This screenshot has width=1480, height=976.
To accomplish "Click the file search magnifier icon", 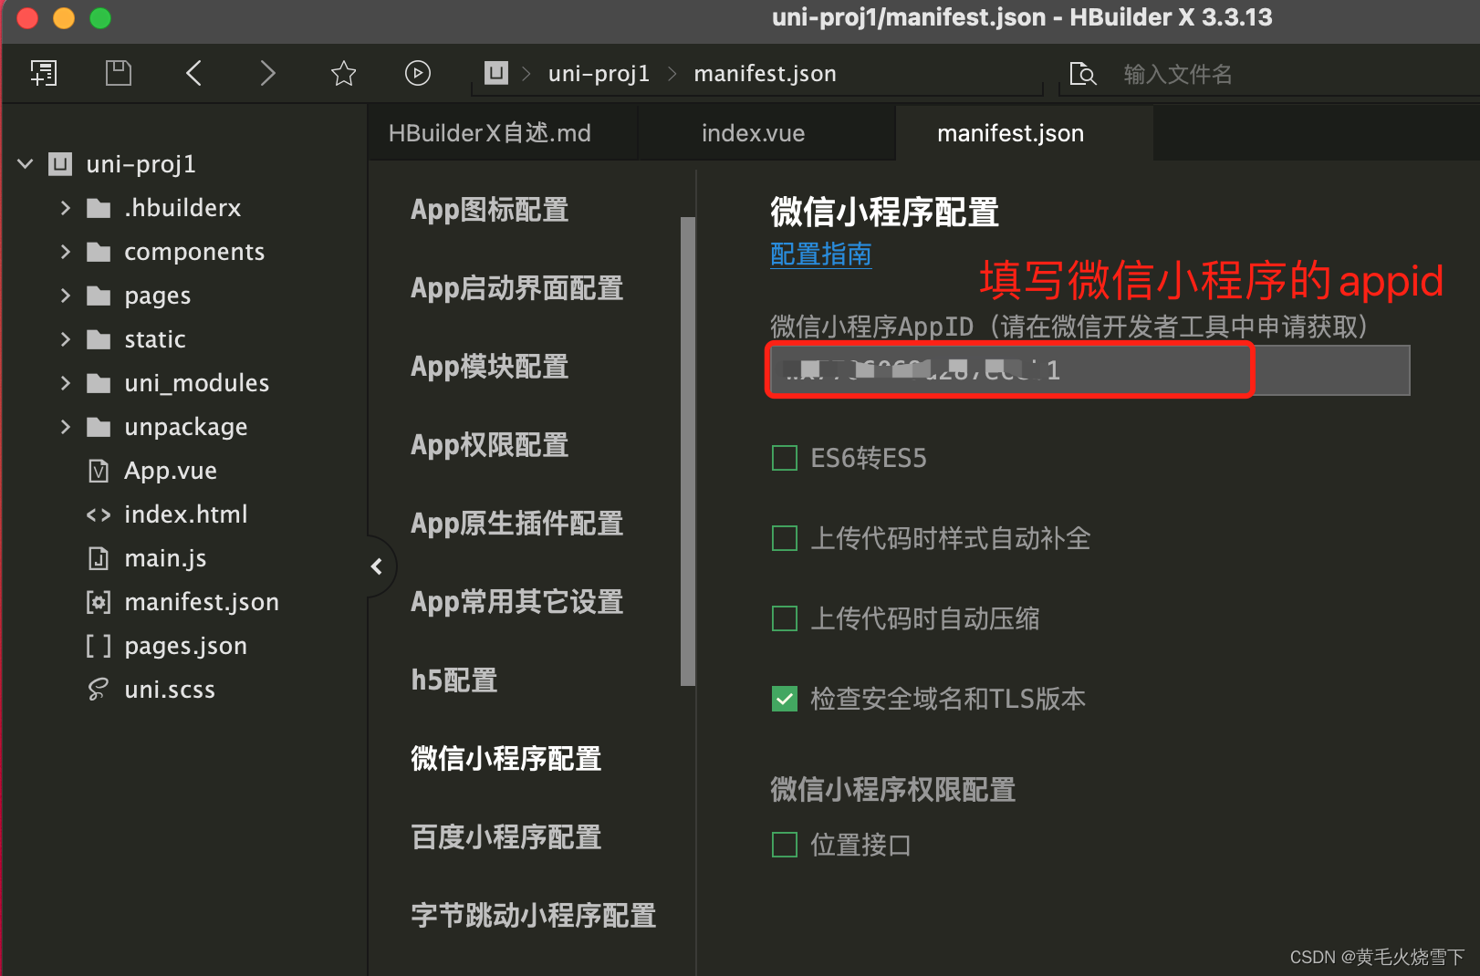I will pos(1082,74).
